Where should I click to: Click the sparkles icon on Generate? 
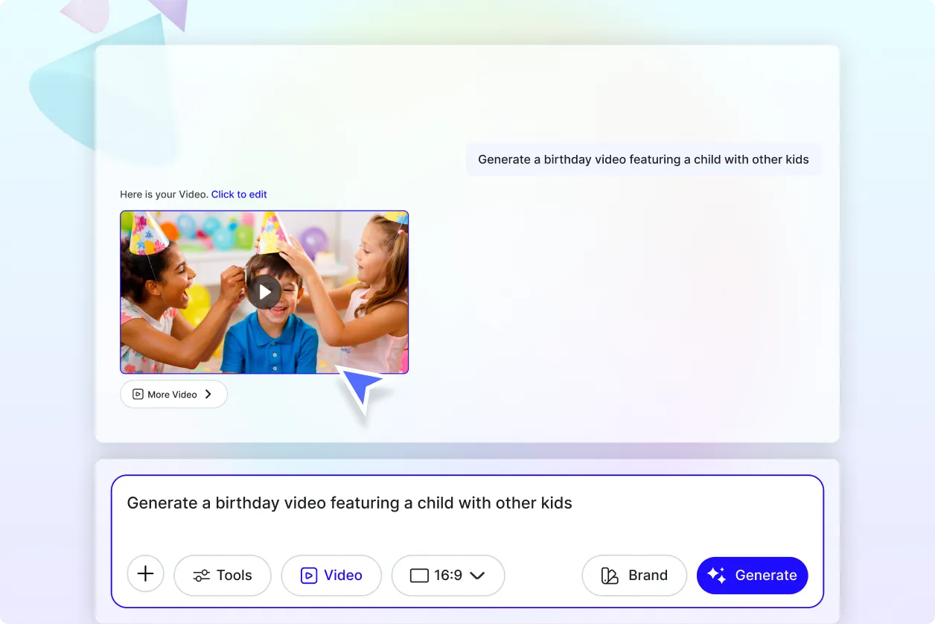715,575
